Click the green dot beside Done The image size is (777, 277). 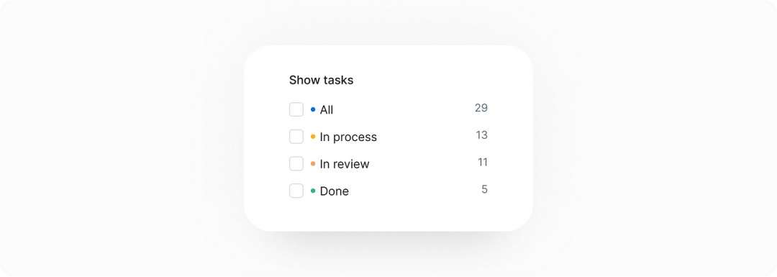click(313, 191)
